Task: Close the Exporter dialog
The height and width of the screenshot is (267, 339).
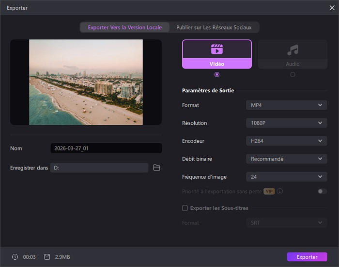Action: 331,8
